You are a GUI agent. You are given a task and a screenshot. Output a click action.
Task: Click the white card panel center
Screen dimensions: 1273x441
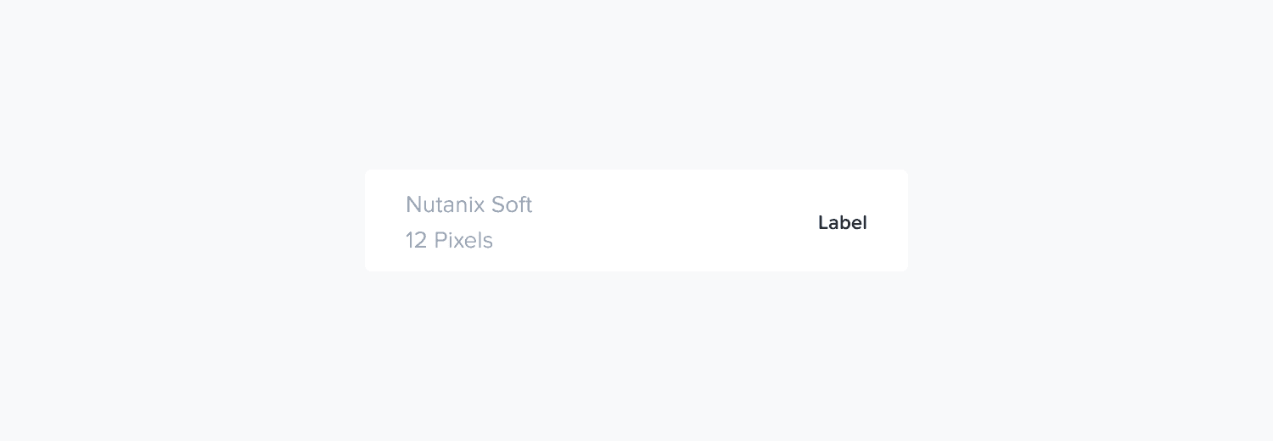click(x=636, y=220)
